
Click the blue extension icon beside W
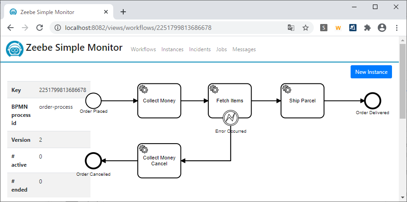pyautogui.click(x=353, y=28)
